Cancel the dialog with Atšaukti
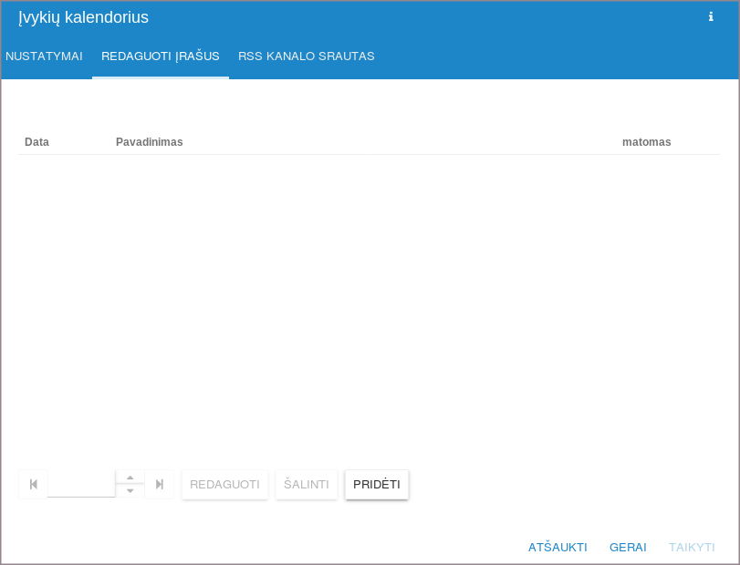 click(558, 548)
